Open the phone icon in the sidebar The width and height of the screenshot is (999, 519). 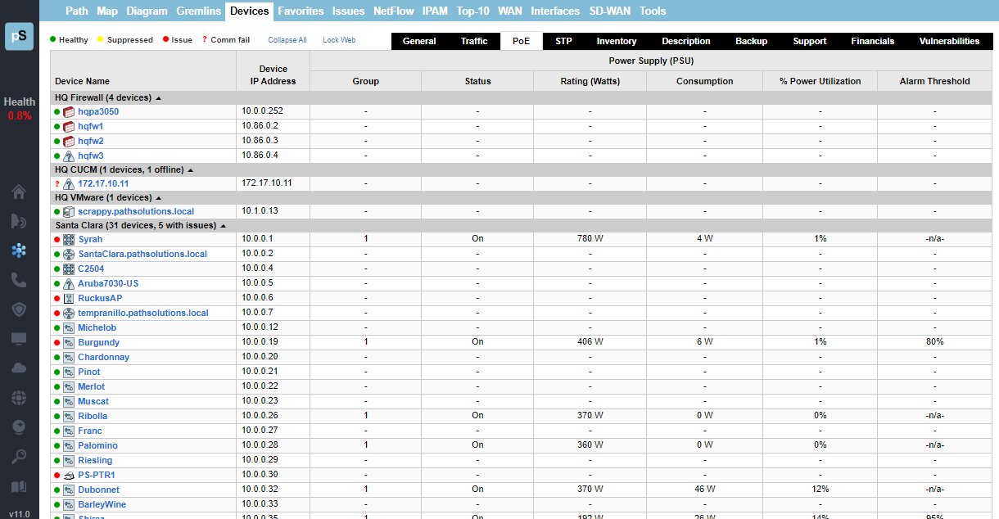point(19,280)
